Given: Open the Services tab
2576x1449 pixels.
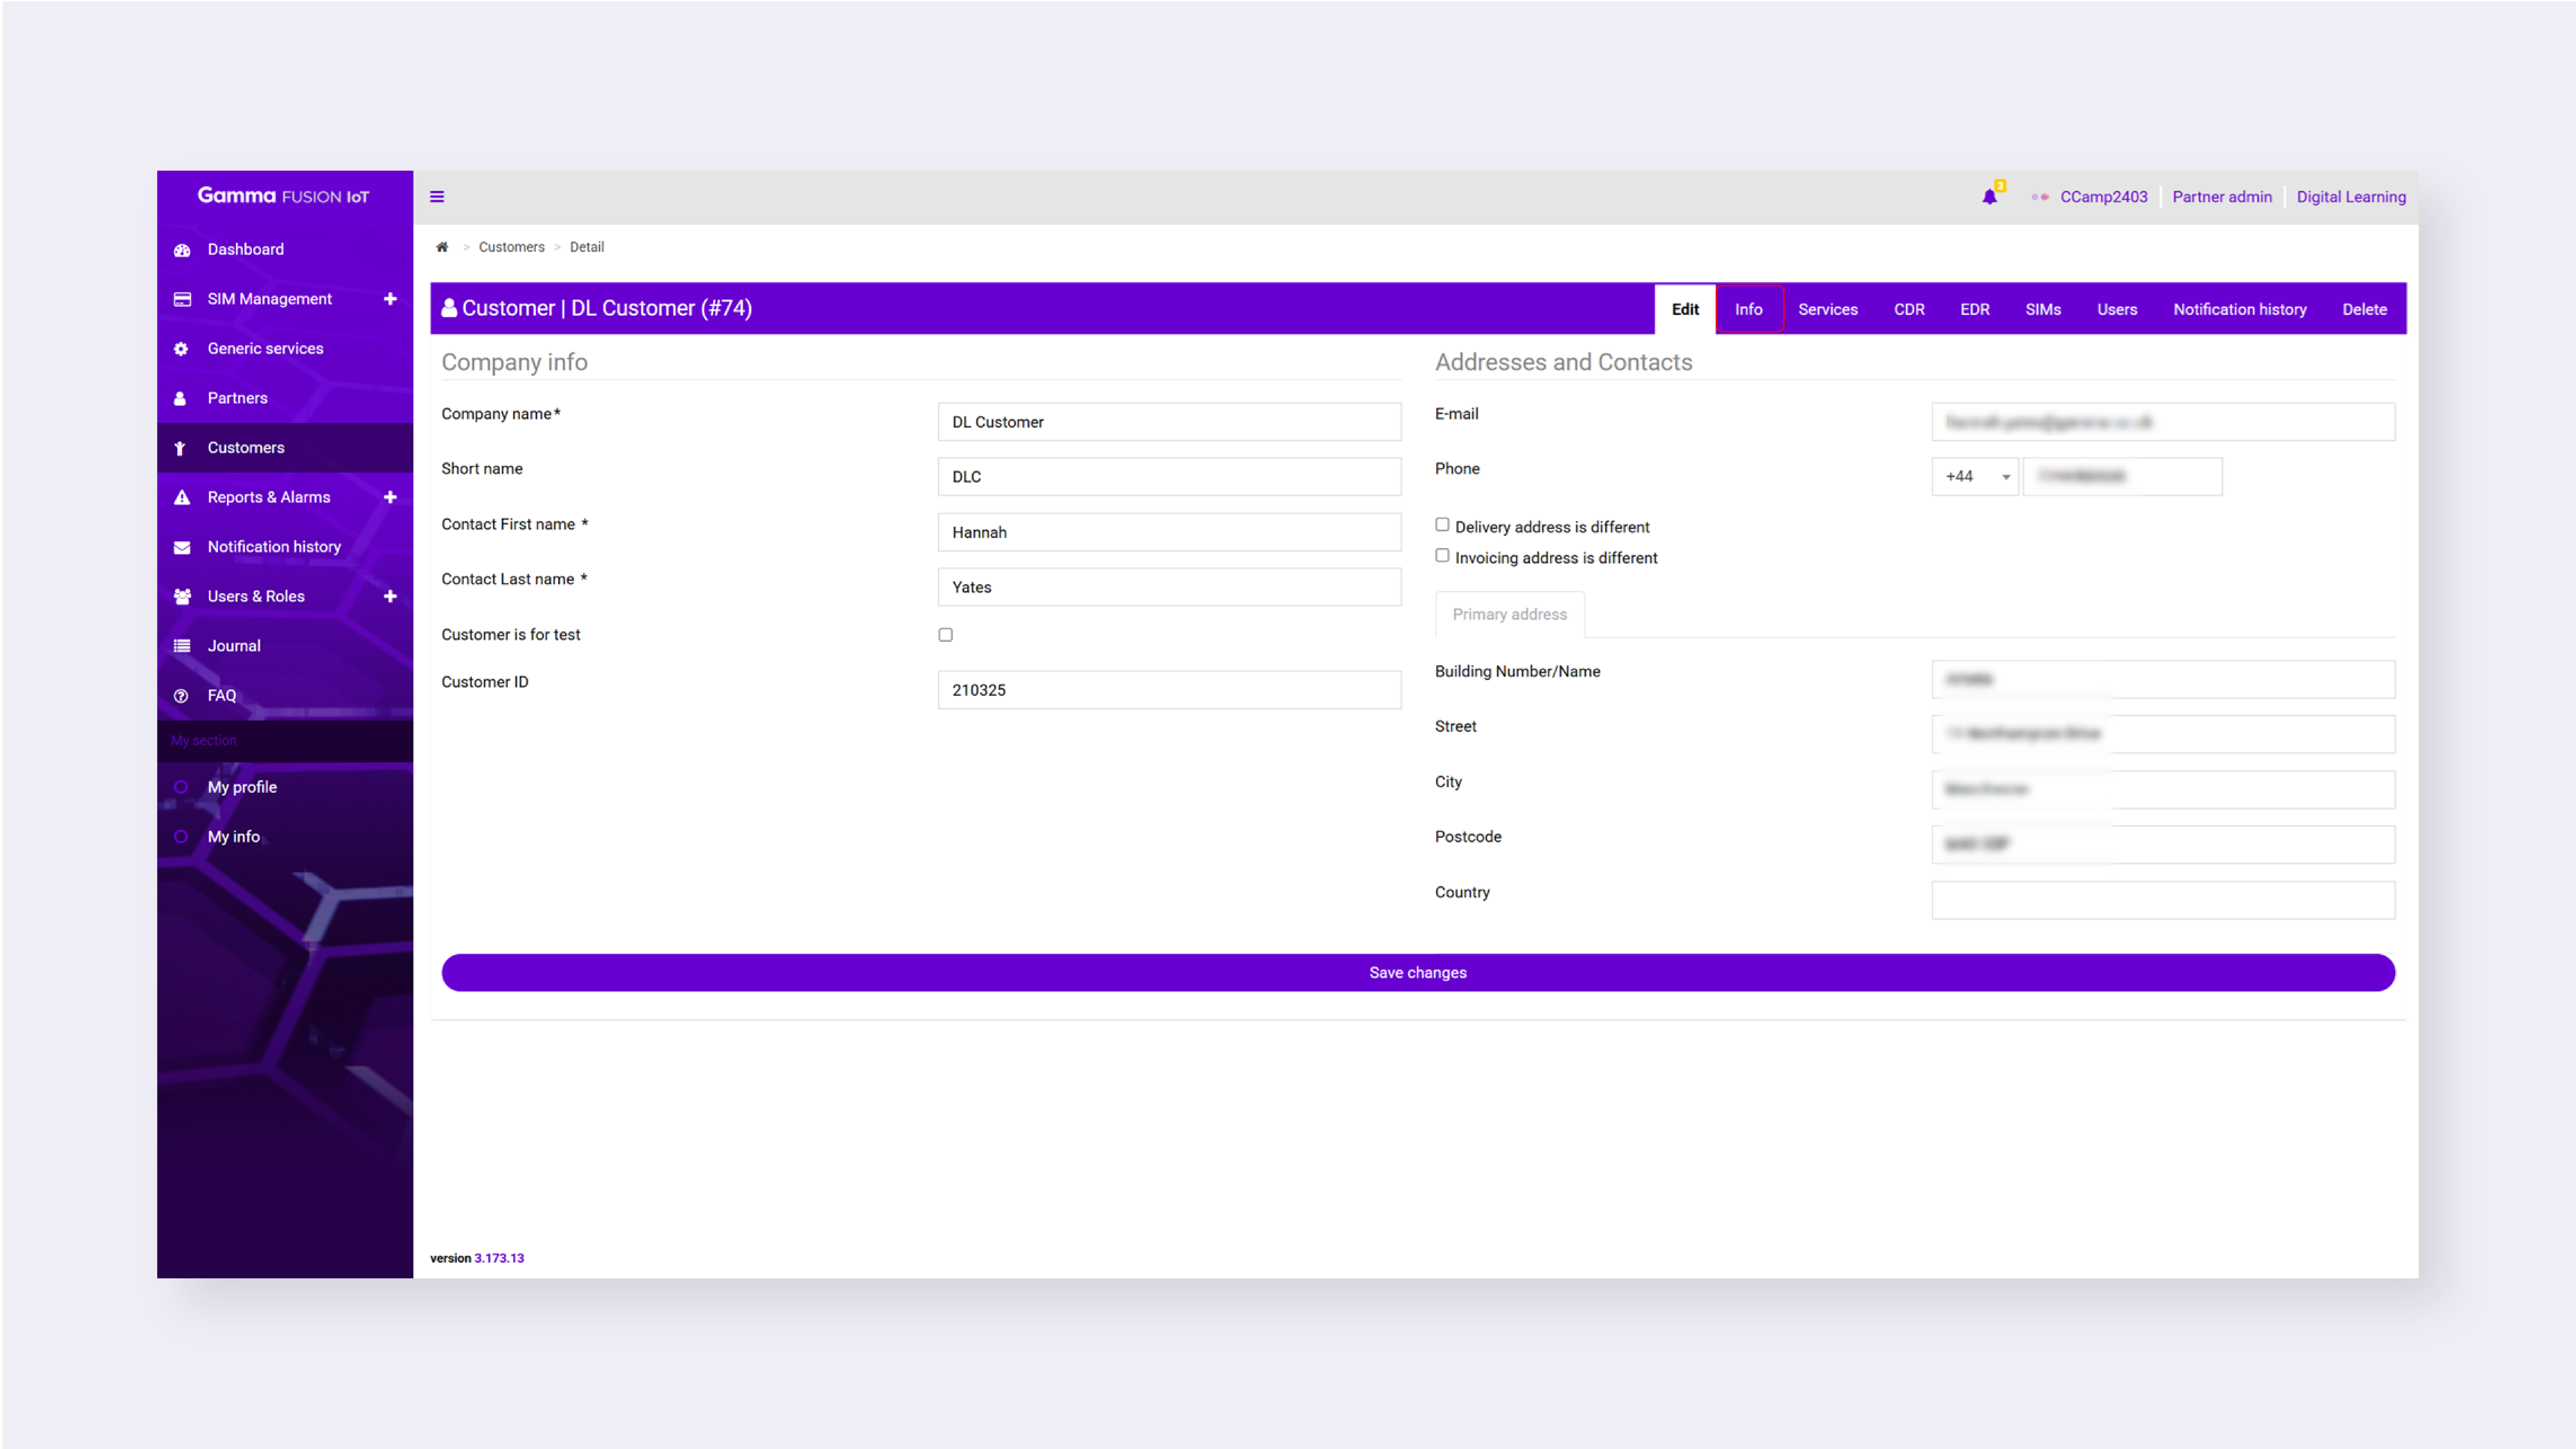Looking at the screenshot, I should (1827, 309).
